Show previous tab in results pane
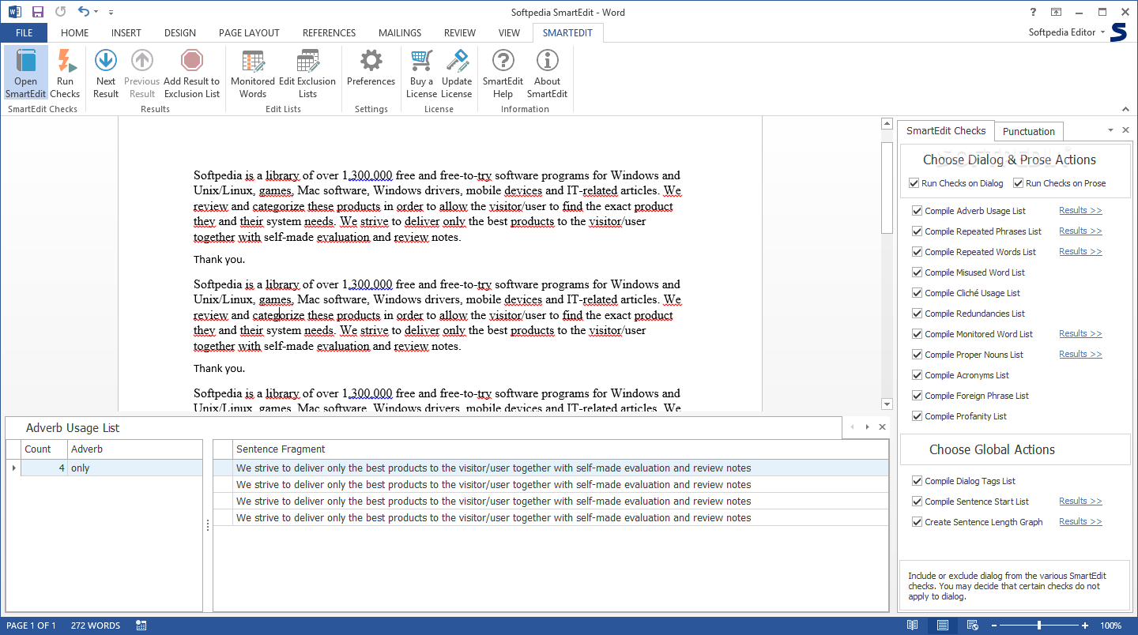This screenshot has width=1138, height=635. click(x=853, y=427)
